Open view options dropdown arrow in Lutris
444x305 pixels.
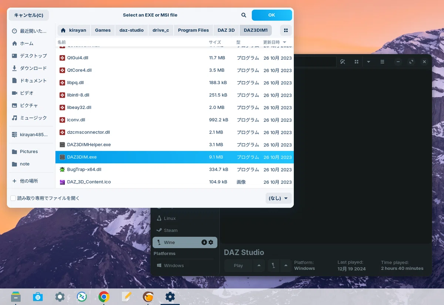click(x=369, y=62)
